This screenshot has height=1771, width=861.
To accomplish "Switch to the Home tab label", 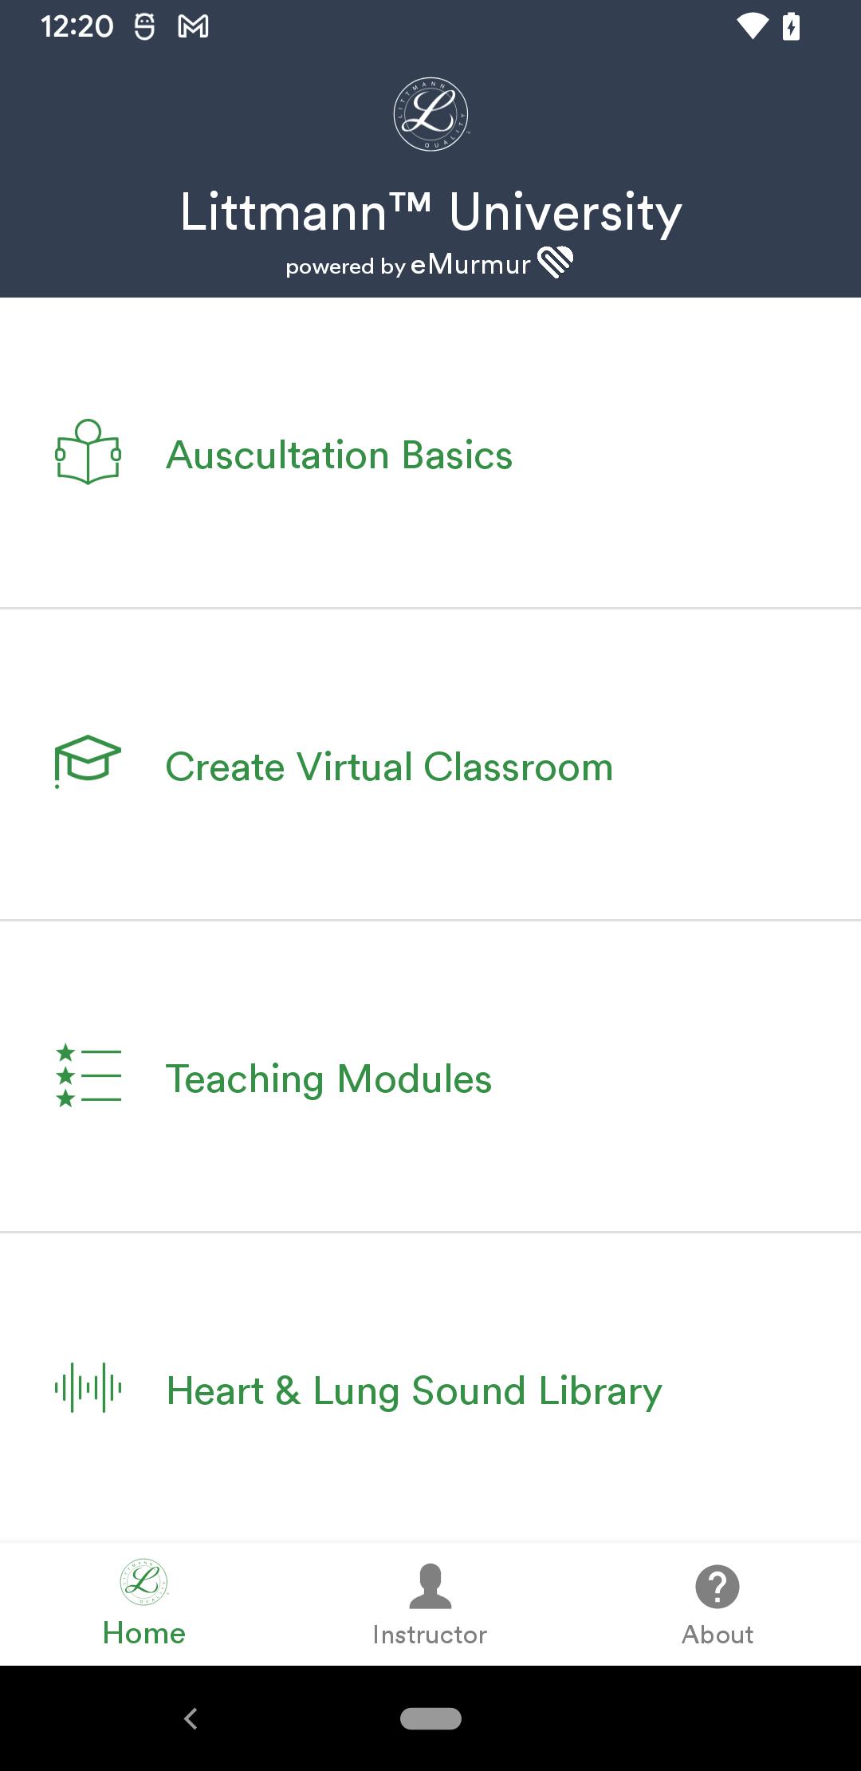I will pyautogui.click(x=144, y=1633).
